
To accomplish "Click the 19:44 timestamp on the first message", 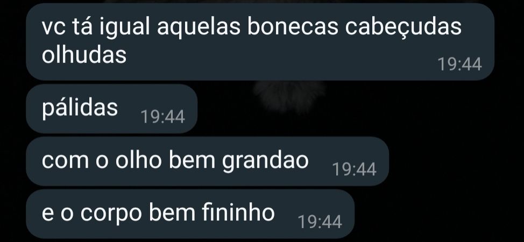I will (460, 64).
